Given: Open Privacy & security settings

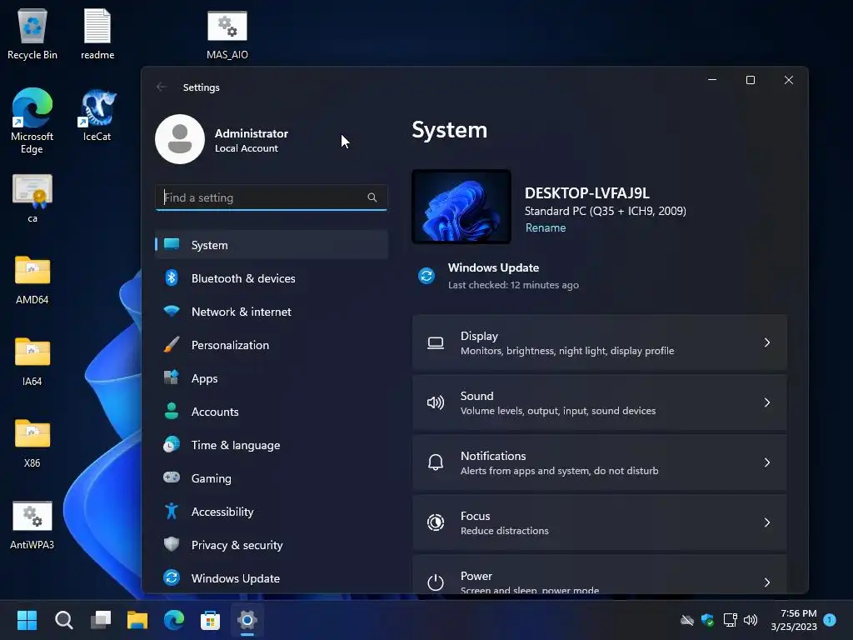Looking at the screenshot, I should pyautogui.click(x=272, y=545).
